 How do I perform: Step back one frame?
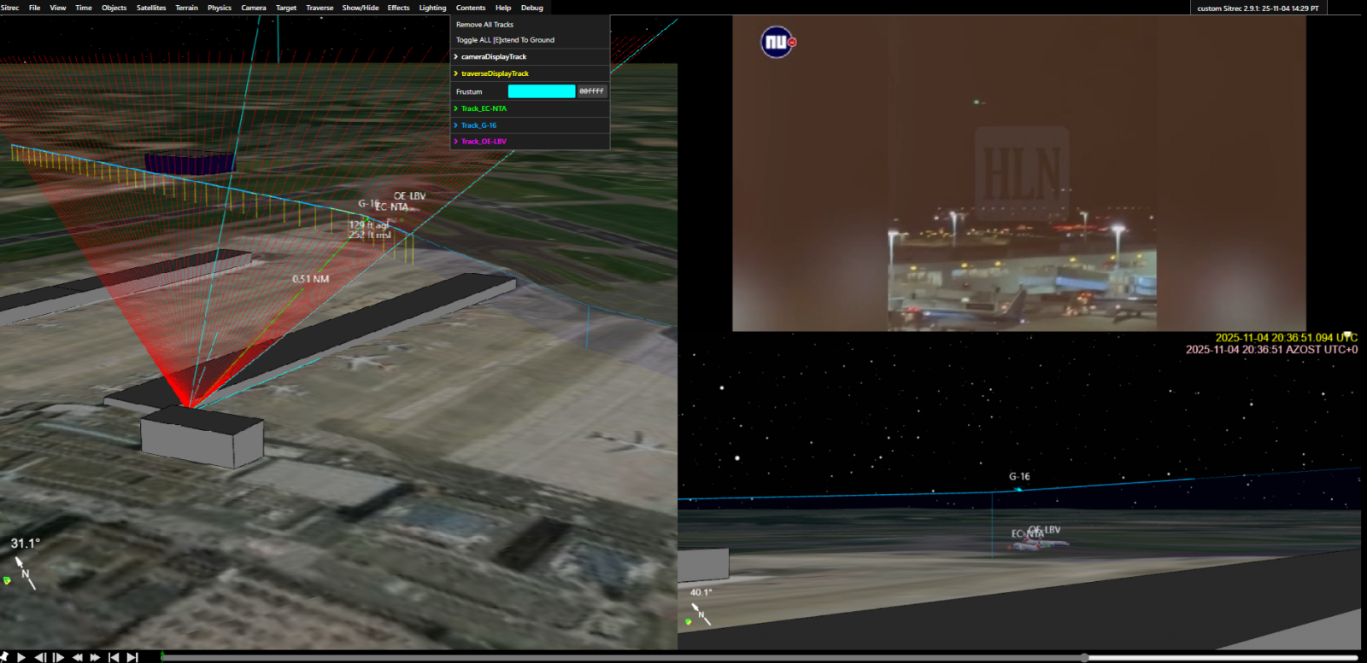click(40, 657)
